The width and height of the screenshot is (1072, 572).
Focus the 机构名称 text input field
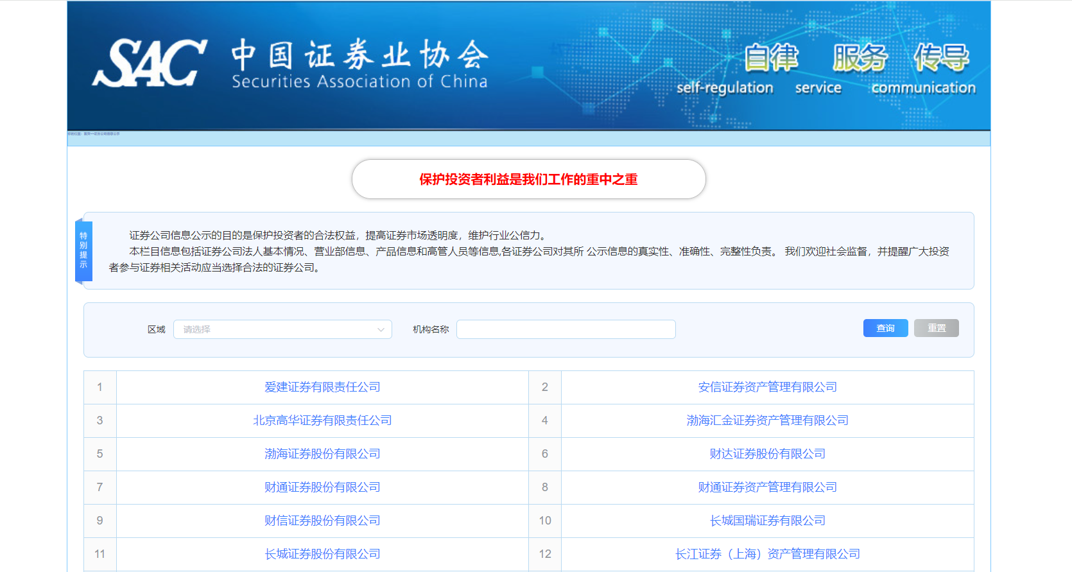(566, 329)
